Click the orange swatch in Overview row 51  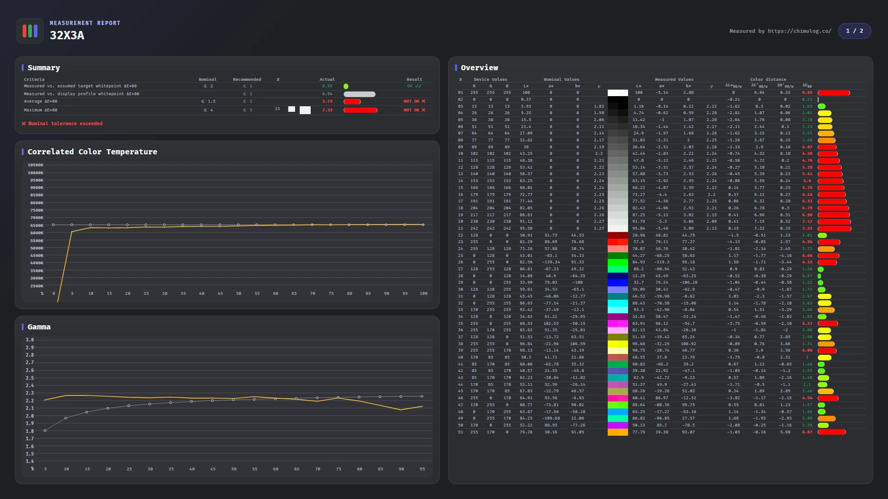point(617,432)
